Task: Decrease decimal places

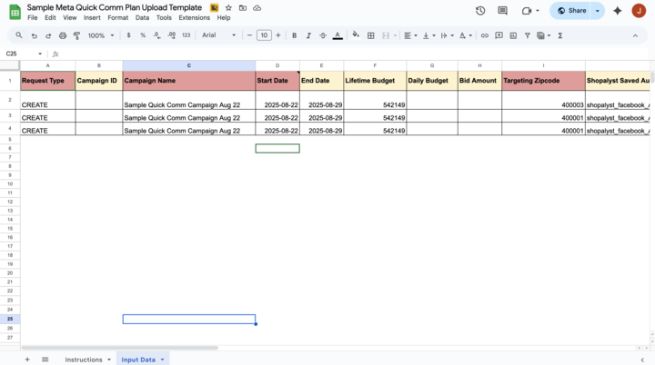Action: pyautogui.click(x=157, y=35)
